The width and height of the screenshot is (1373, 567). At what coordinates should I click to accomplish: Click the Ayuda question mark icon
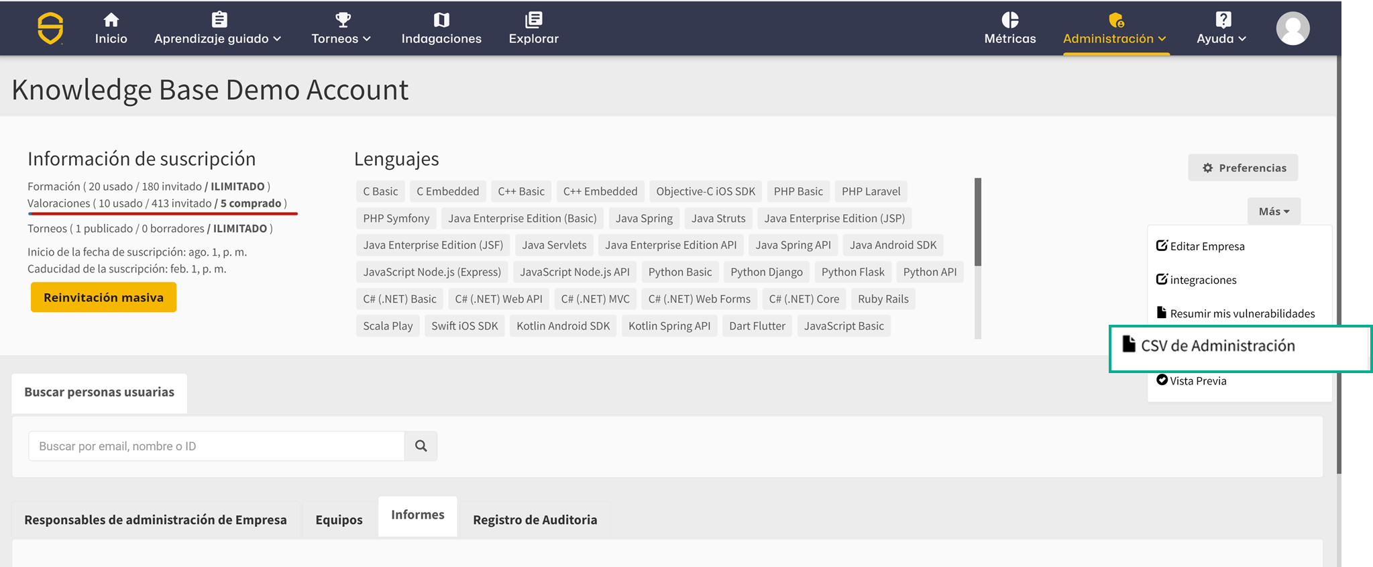(1223, 19)
